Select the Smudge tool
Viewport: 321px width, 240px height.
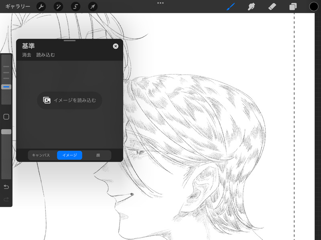[x=251, y=6]
